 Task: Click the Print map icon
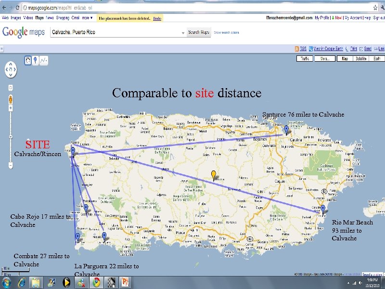point(353,49)
